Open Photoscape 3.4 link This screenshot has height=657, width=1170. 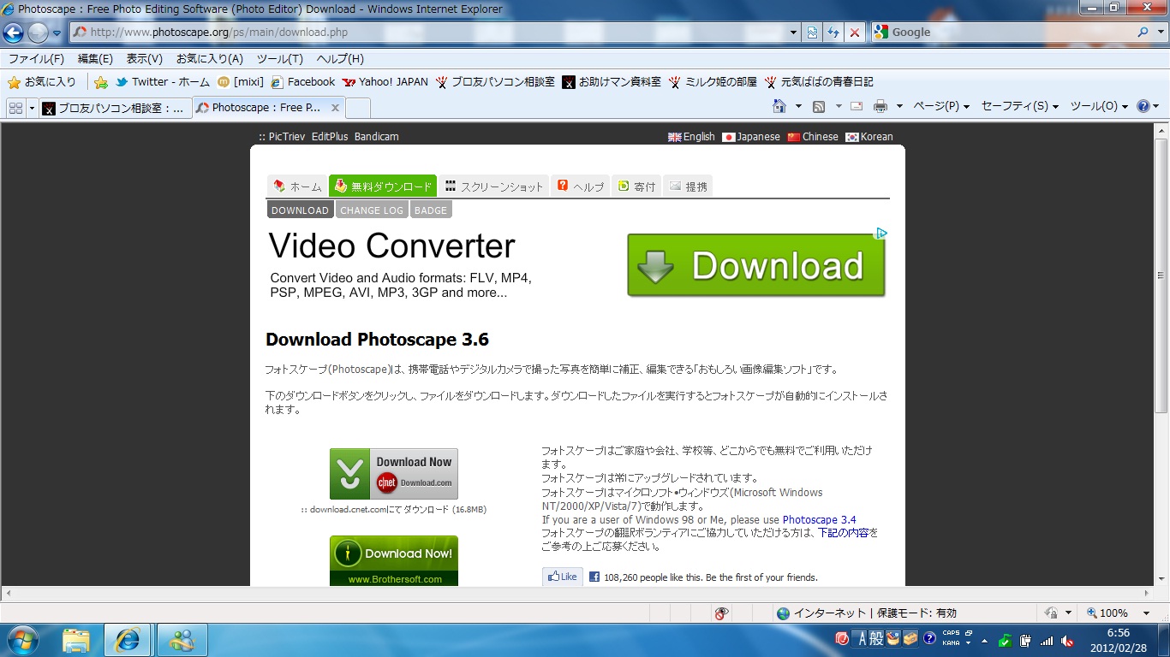click(819, 520)
